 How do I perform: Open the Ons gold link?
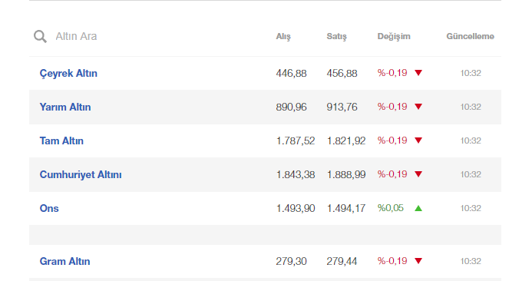coord(49,208)
